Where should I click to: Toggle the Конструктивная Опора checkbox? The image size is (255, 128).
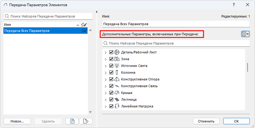coord(111,79)
